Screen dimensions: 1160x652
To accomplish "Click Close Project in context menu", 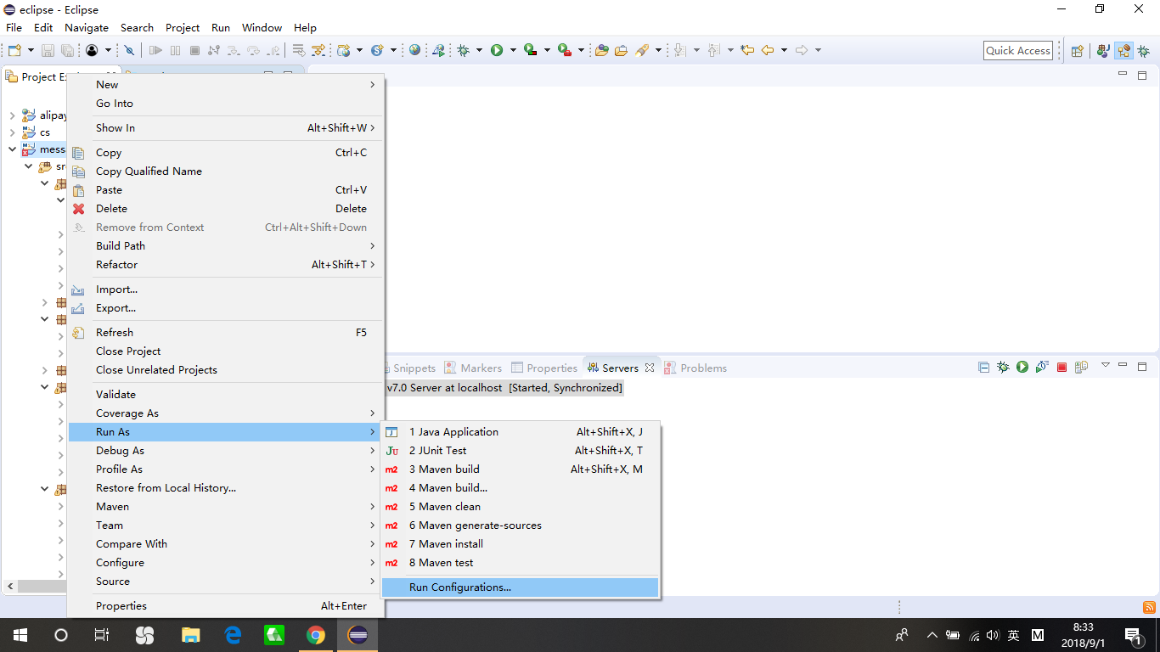I will click(x=225, y=351).
